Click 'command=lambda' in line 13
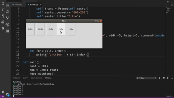This screenshot has height=98, width=174. point(153,35)
